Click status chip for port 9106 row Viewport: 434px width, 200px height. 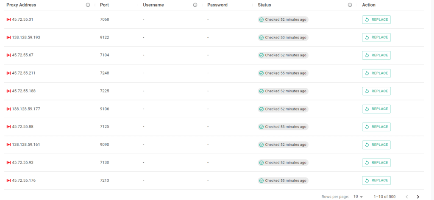(283, 109)
